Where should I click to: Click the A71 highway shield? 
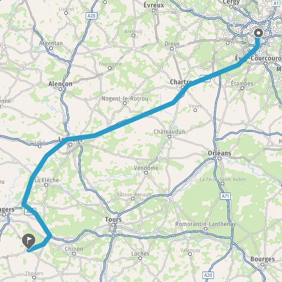225,196
